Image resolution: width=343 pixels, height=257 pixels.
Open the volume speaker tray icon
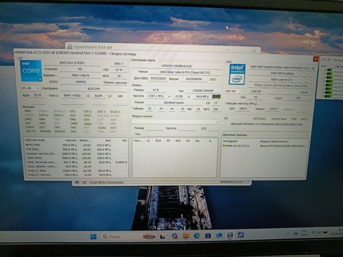(x=319, y=232)
